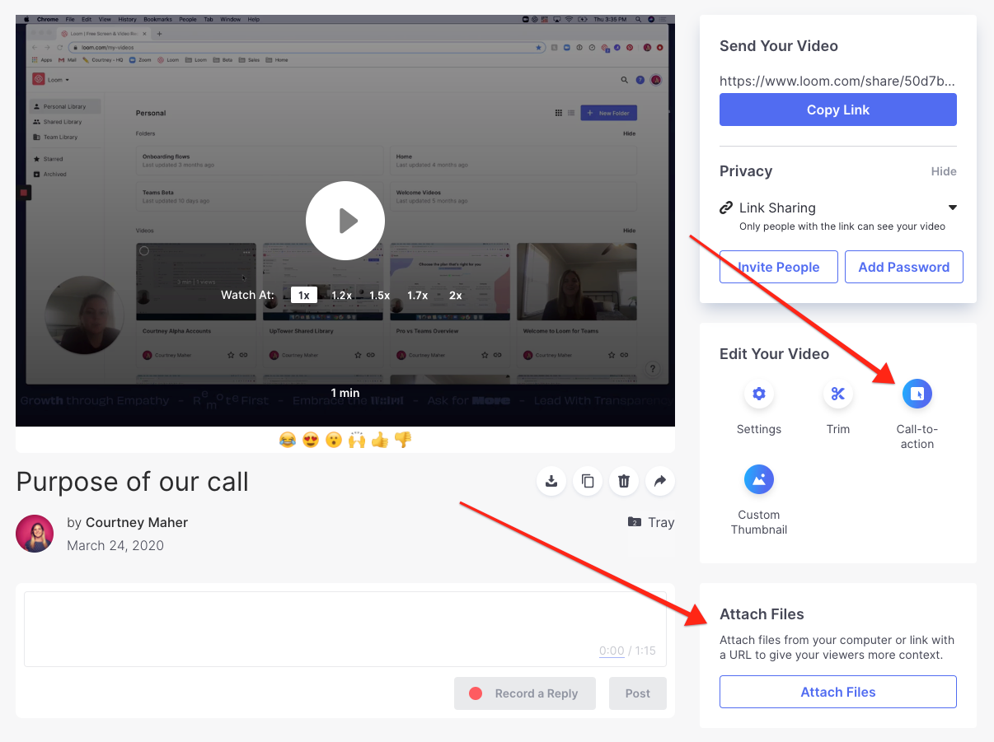Open Chrome menu in the recorded menu bar
Image resolution: width=994 pixels, height=742 pixels.
[x=47, y=19]
